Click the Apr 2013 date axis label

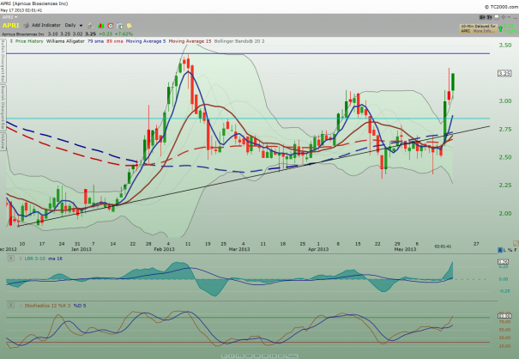[x=318, y=249]
